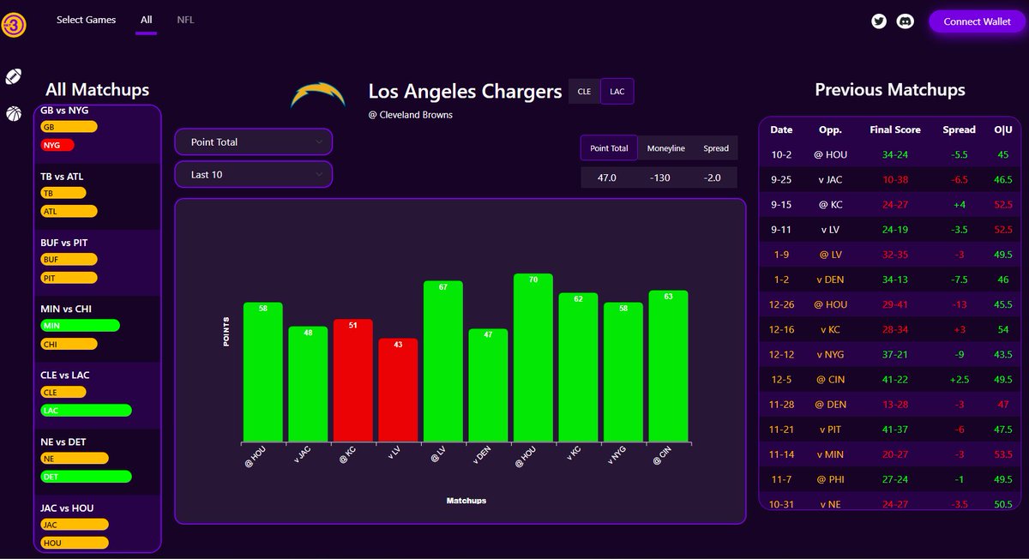
Task: Select the basketball sport icon in sidebar
Action: coord(14,113)
